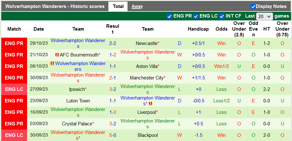Open the Last games count dropdown
Image resolution: width=292 pixels, height=141 pixels.
coord(264,16)
